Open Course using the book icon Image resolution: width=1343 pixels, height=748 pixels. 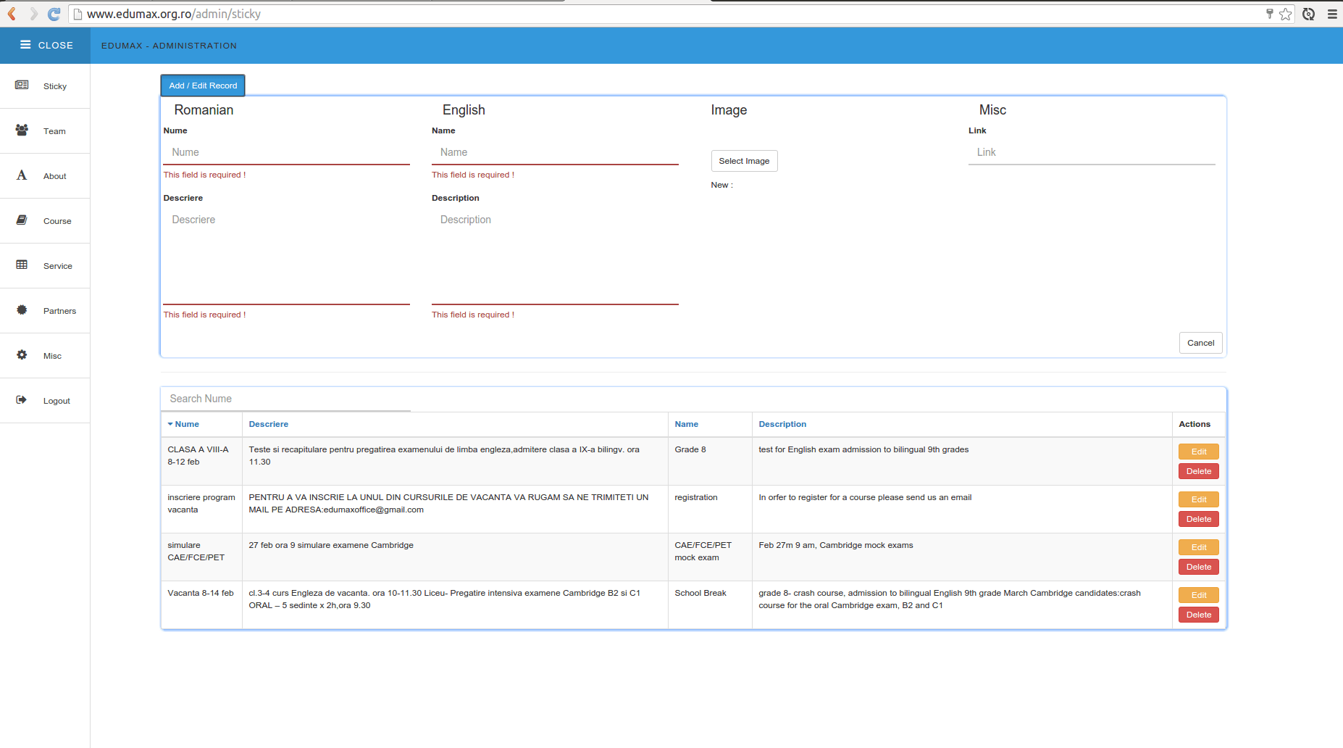(x=21, y=220)
